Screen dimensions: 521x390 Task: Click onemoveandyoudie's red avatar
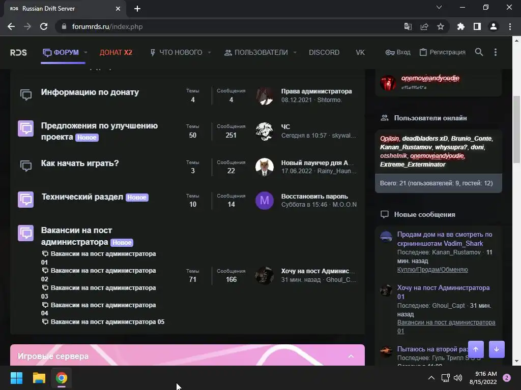pos(388,83)
